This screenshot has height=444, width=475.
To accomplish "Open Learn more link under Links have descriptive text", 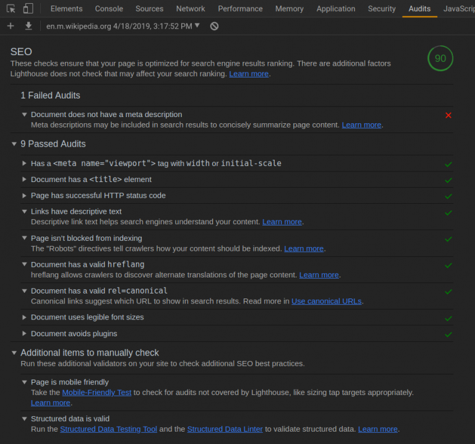I will [x=282, y=222].
